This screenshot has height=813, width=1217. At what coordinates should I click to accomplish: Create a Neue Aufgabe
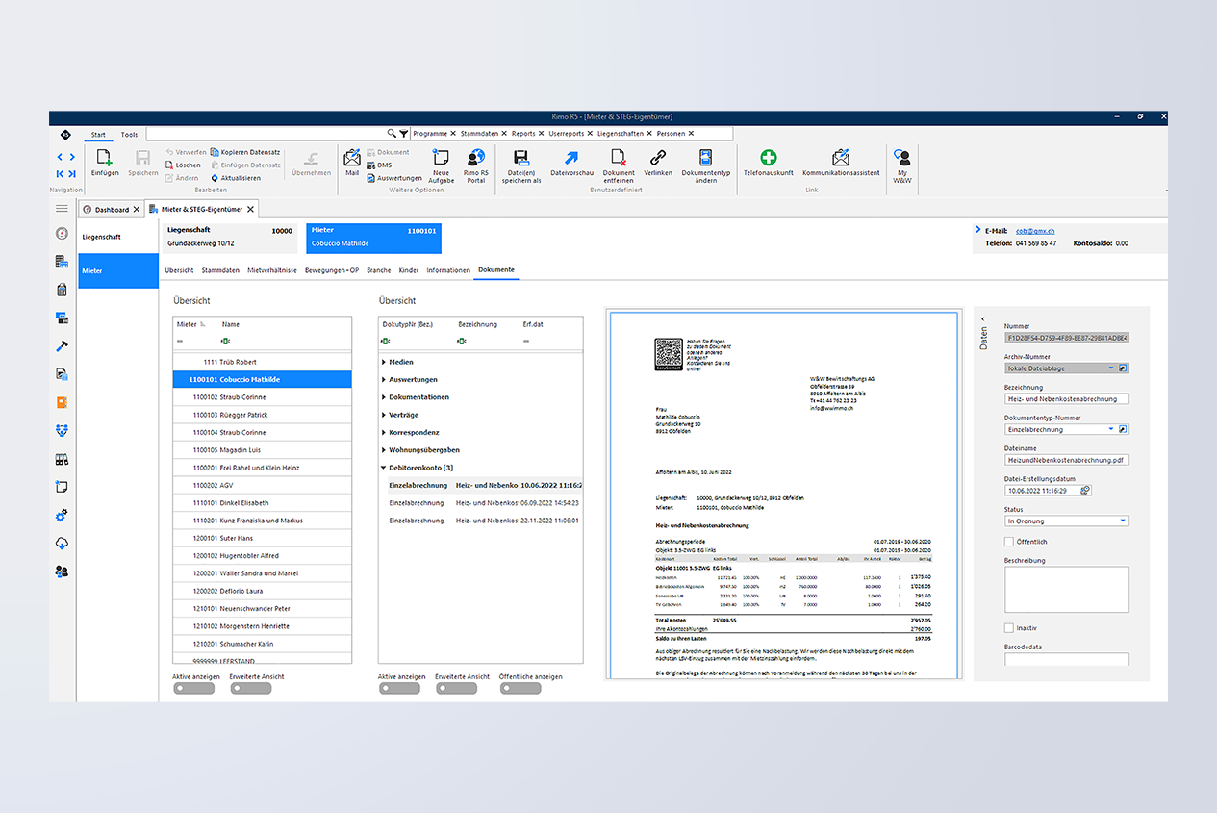point(441,164)
